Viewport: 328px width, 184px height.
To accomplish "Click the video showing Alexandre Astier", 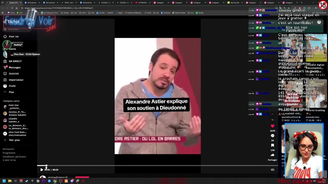I will pos(158,96).
